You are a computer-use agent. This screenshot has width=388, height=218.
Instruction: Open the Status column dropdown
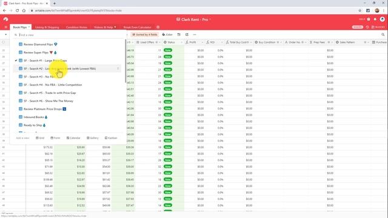point(181,42)
